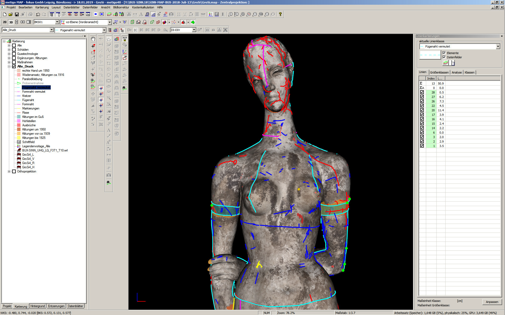Viewport: 505px width, 315px height.
Task: Select the hand pan tool
Action: (x=93, y=39)
